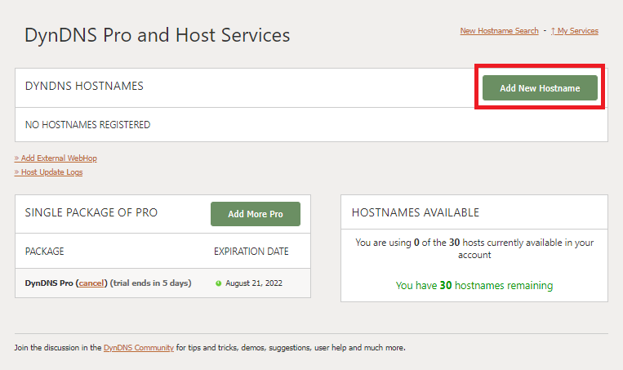Click the PACKAGE column header
Screen dimensions: 623x370
click(44, 252)
